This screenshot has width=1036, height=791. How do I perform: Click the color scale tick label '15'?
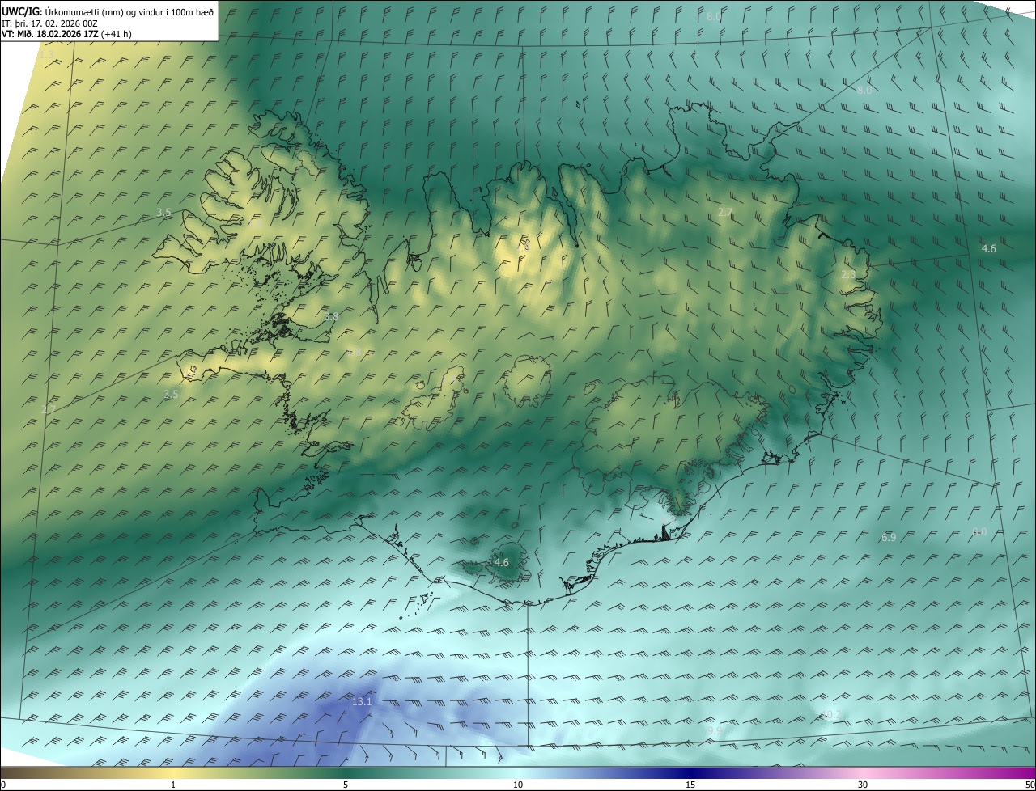(690, 785)
